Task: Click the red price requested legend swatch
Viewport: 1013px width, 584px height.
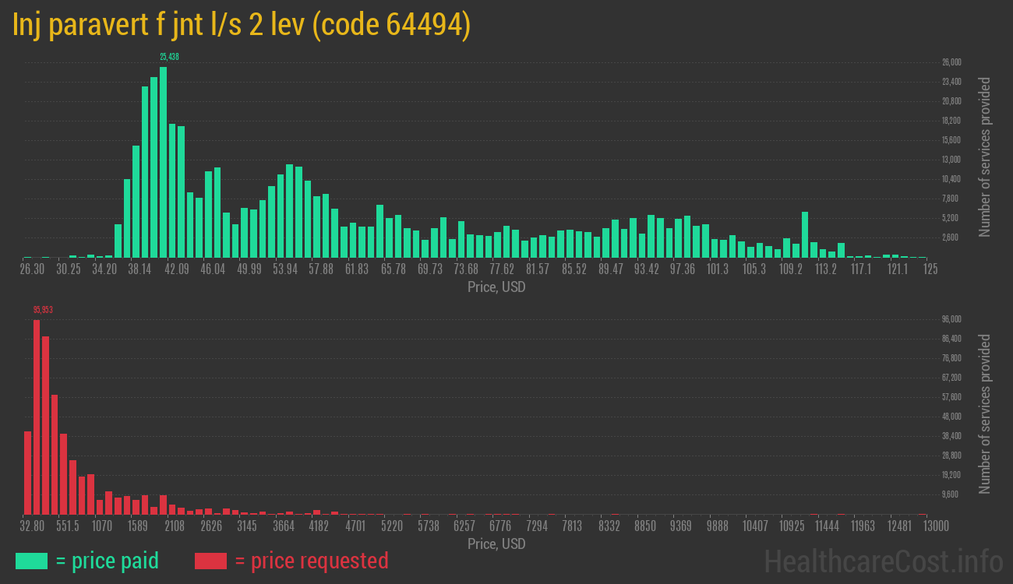Action: tap(210, 561)
